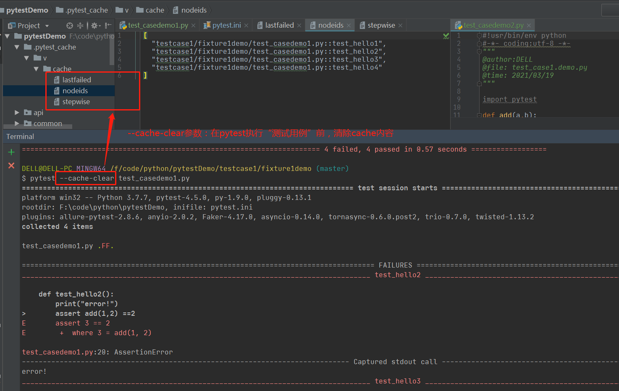Collapse the .pytest_cache folder

17,47
